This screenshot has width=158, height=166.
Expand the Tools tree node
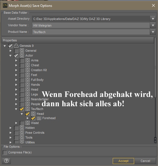(11, 137)
